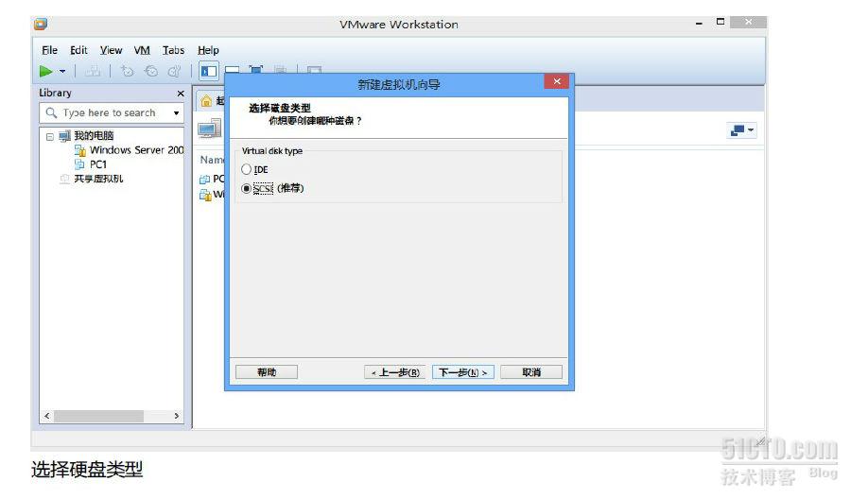
Task: Select the IDE disk type radio button
Action: point(247,169)
